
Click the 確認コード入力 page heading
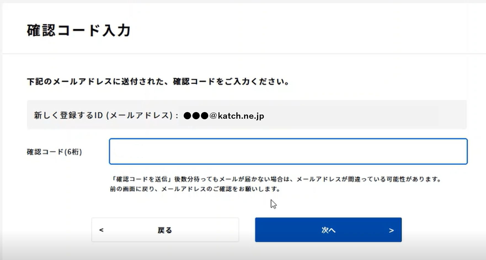79,30
